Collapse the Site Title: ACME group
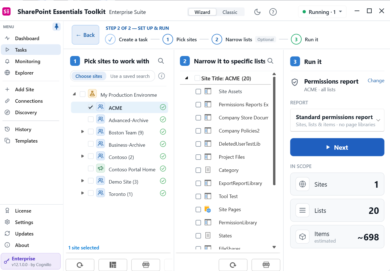The height and width of the screenshot is (271, 390). tap(187, 78)
